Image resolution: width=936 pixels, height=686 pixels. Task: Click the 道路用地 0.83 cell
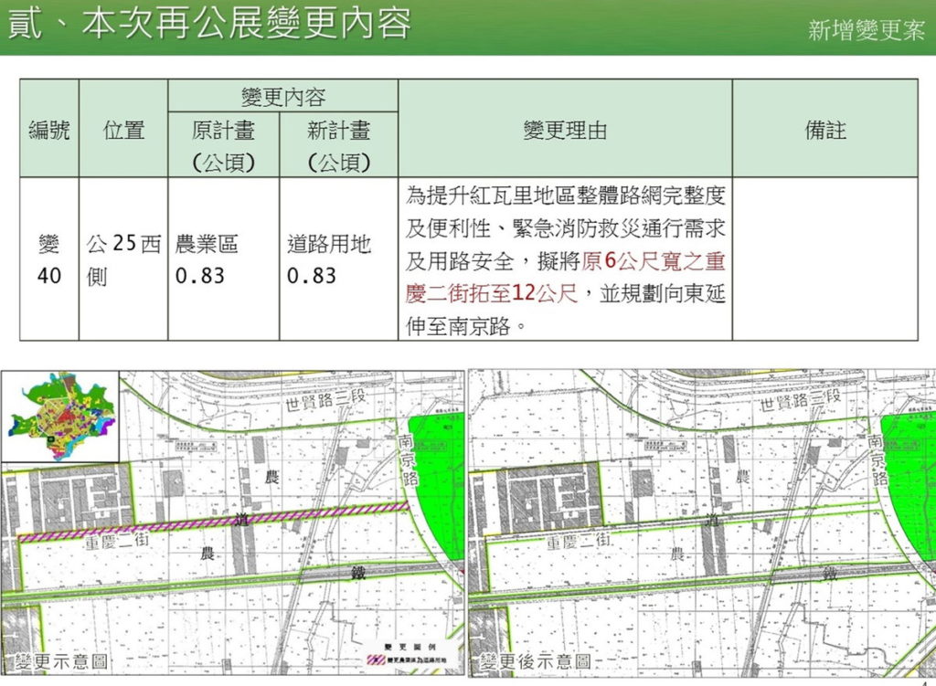[x=338, y=259]
